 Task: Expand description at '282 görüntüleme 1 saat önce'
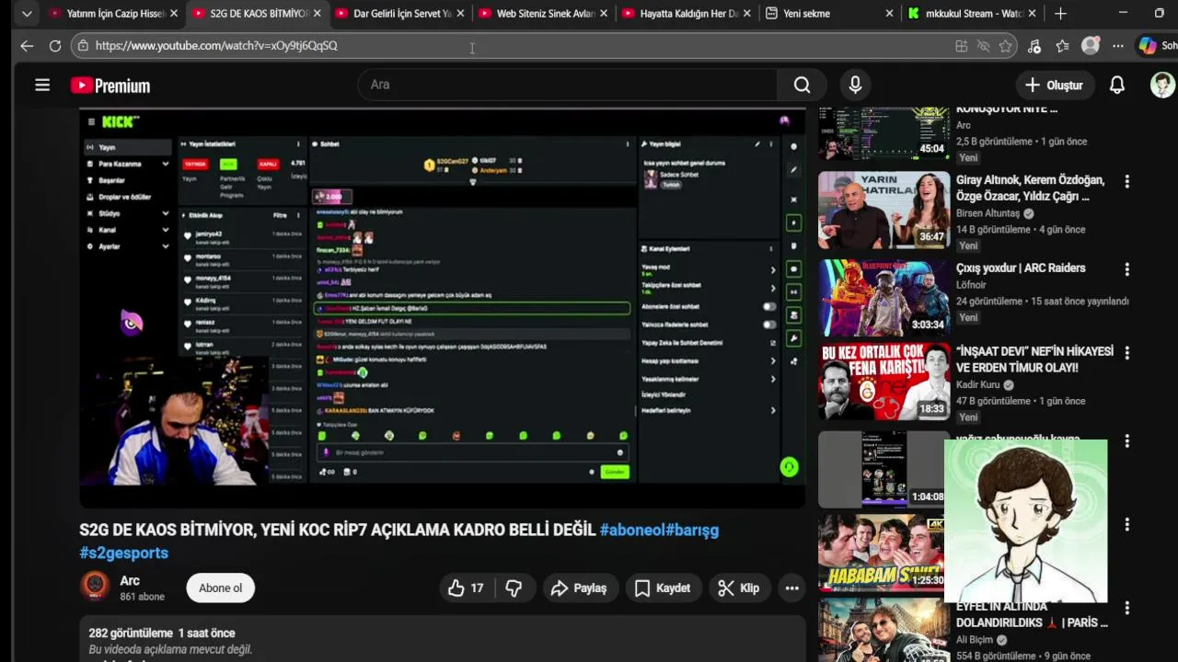tap(162, 633)
